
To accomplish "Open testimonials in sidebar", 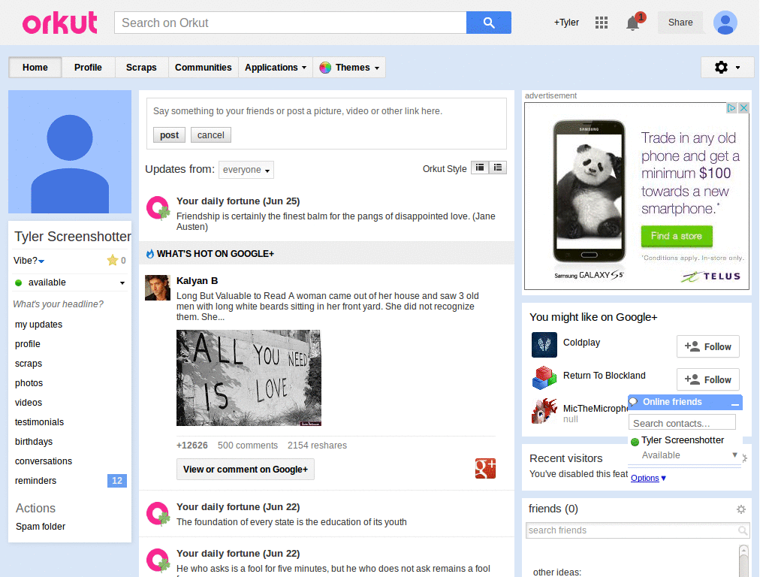I will tap(39, 422).
